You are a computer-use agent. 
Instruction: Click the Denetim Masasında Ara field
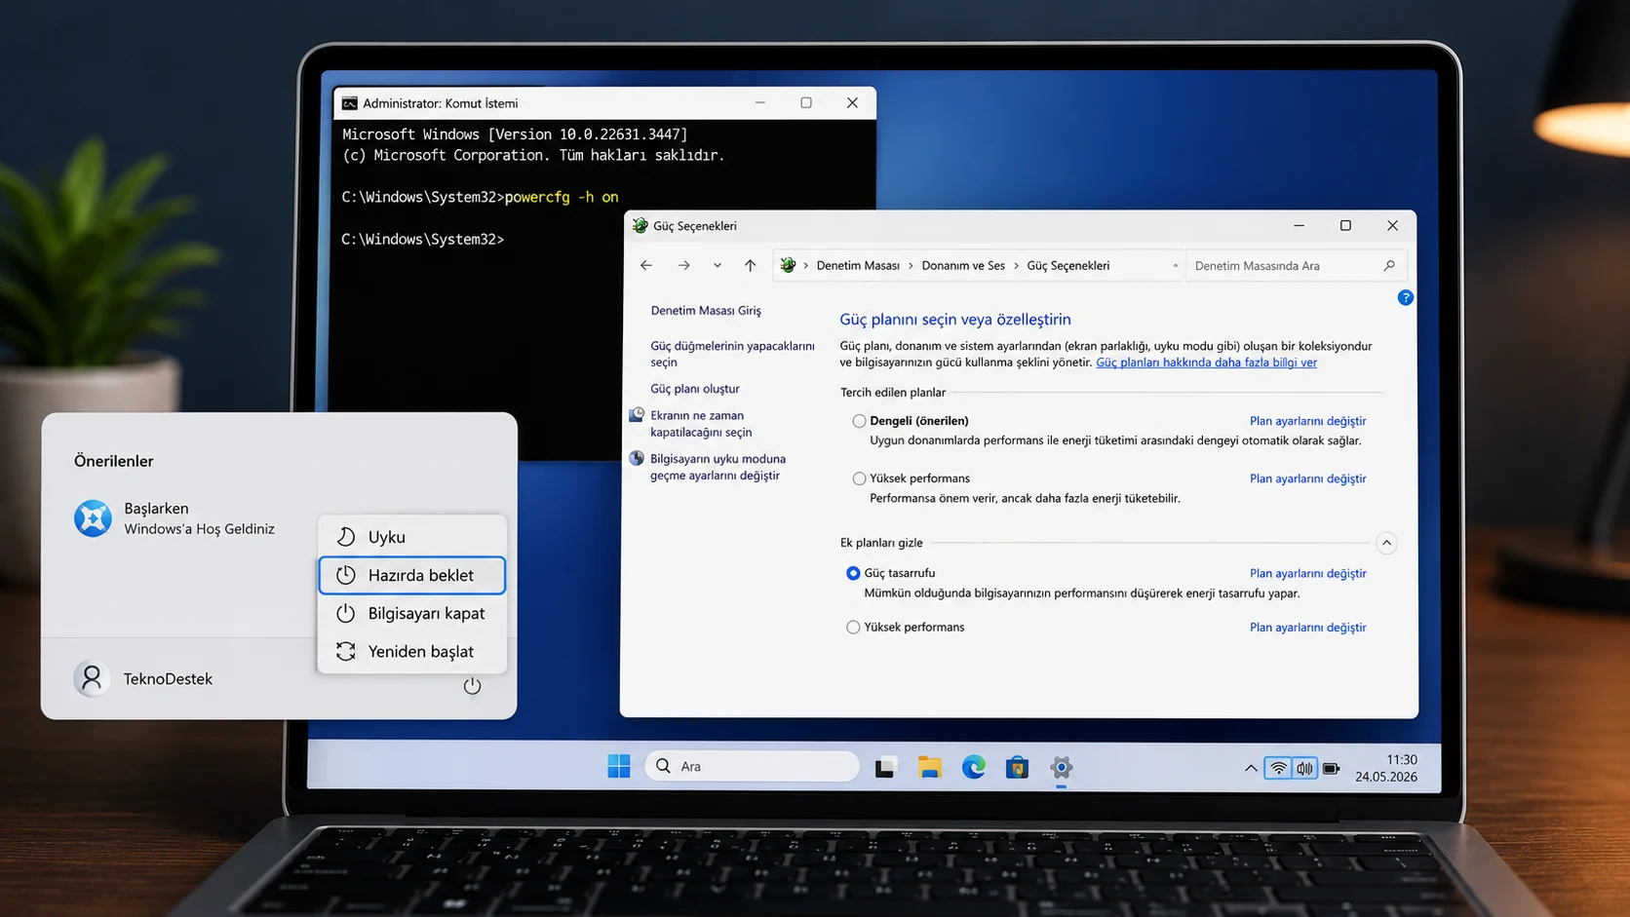click(x=1297, y=265)
